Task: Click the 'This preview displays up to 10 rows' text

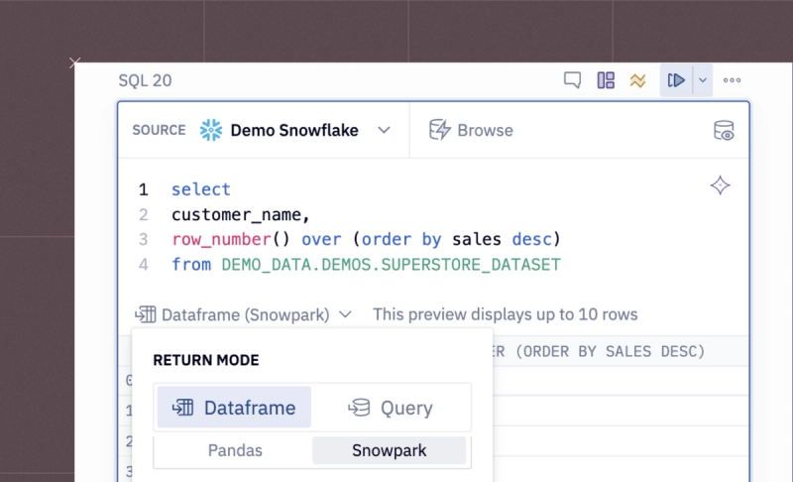Action: pos(506,314)
